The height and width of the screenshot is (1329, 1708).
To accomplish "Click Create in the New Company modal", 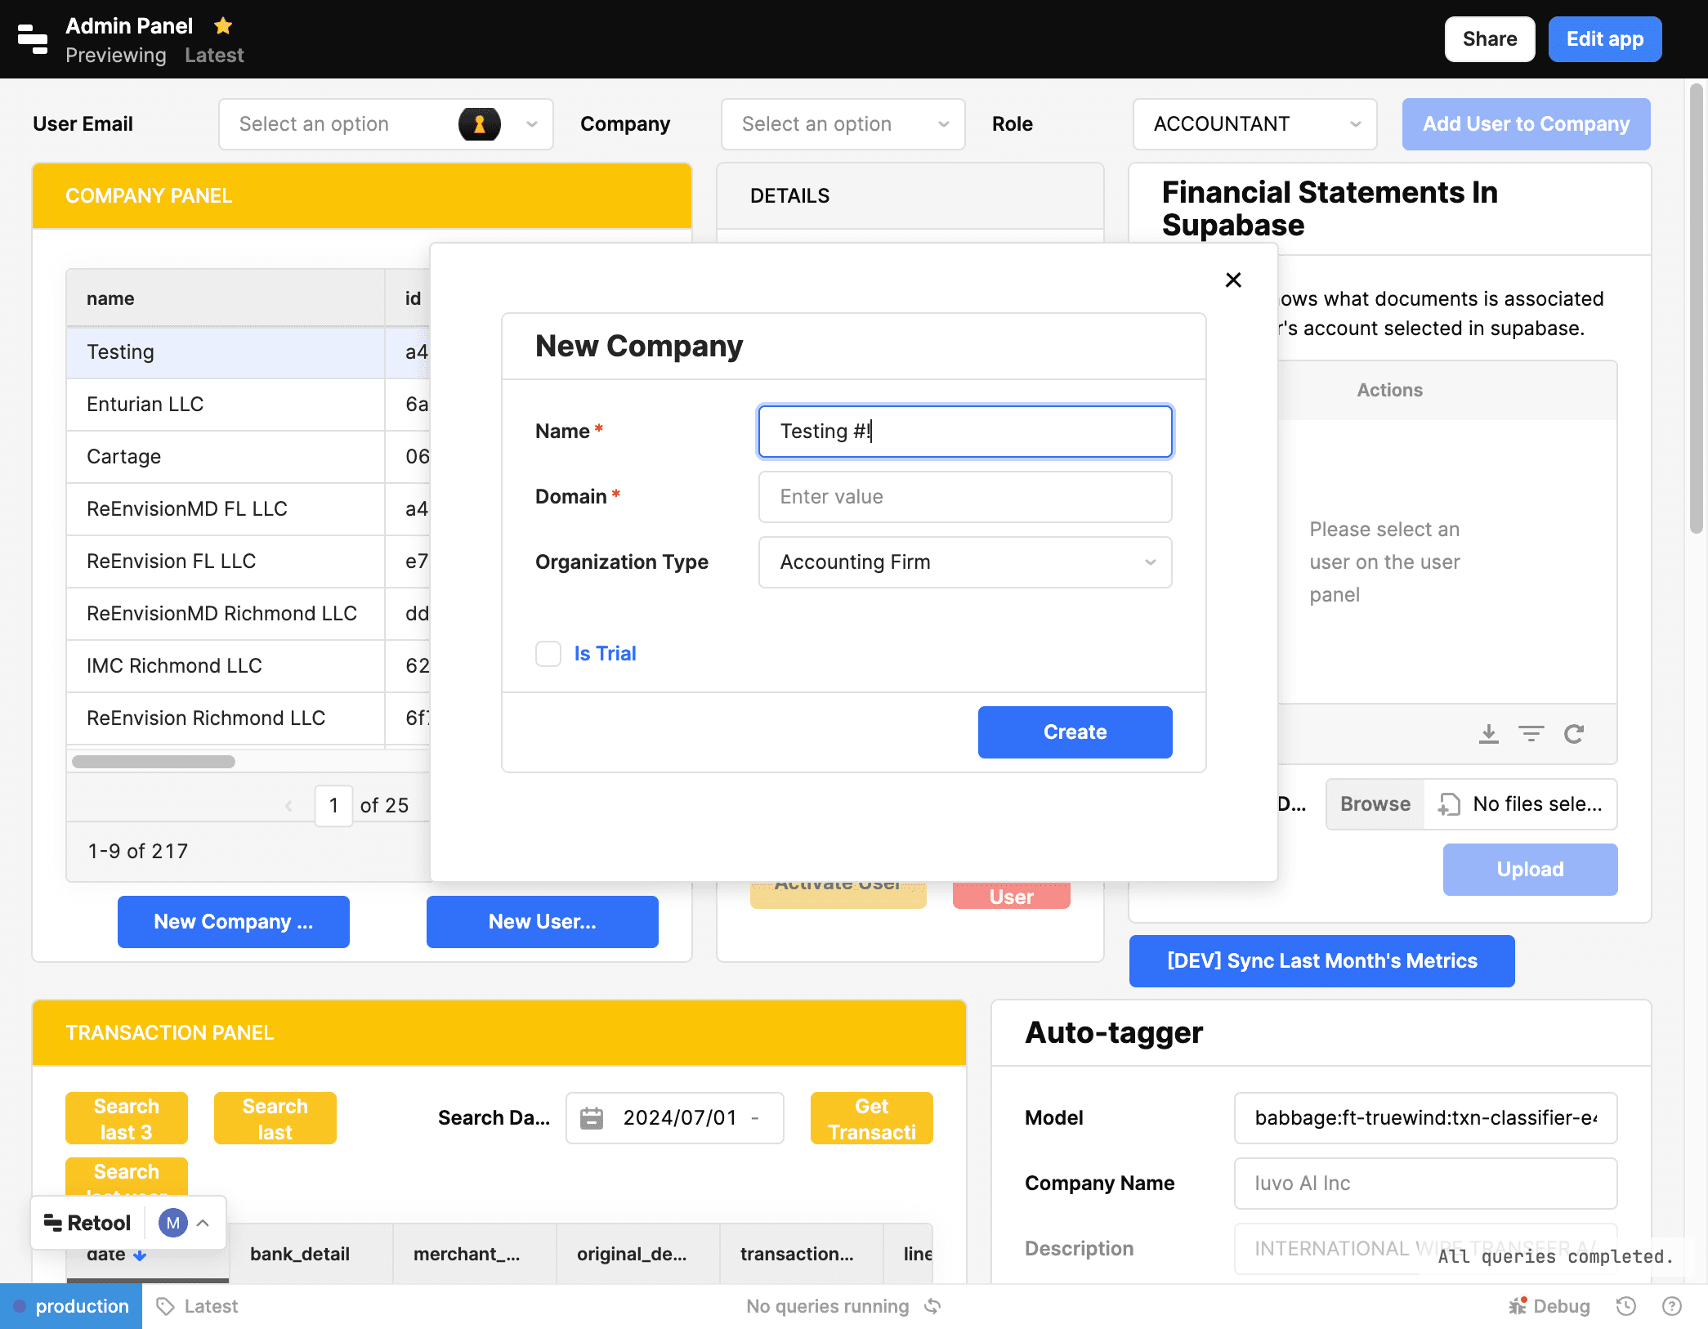I will click(x=1074, y=732).
